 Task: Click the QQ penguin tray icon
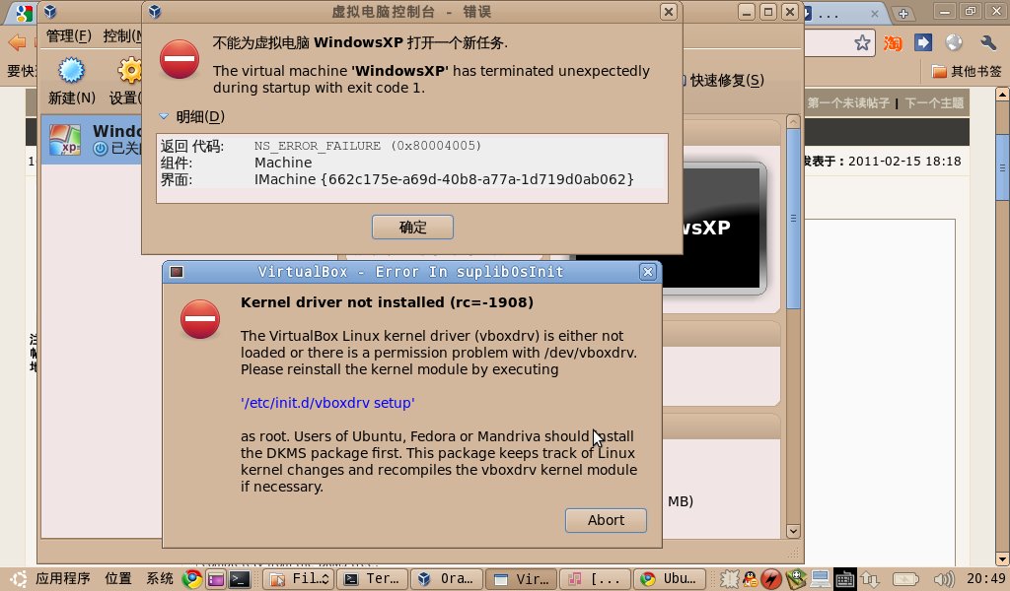tap(751, 579)
